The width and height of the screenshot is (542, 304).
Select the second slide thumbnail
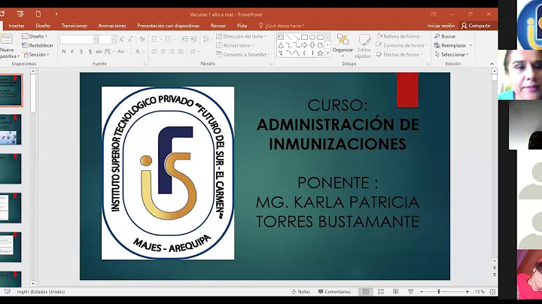[x=11, y=129]
